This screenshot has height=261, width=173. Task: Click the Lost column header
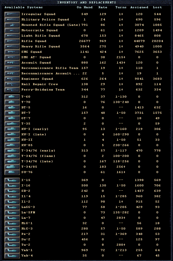[x=157, y=7]
